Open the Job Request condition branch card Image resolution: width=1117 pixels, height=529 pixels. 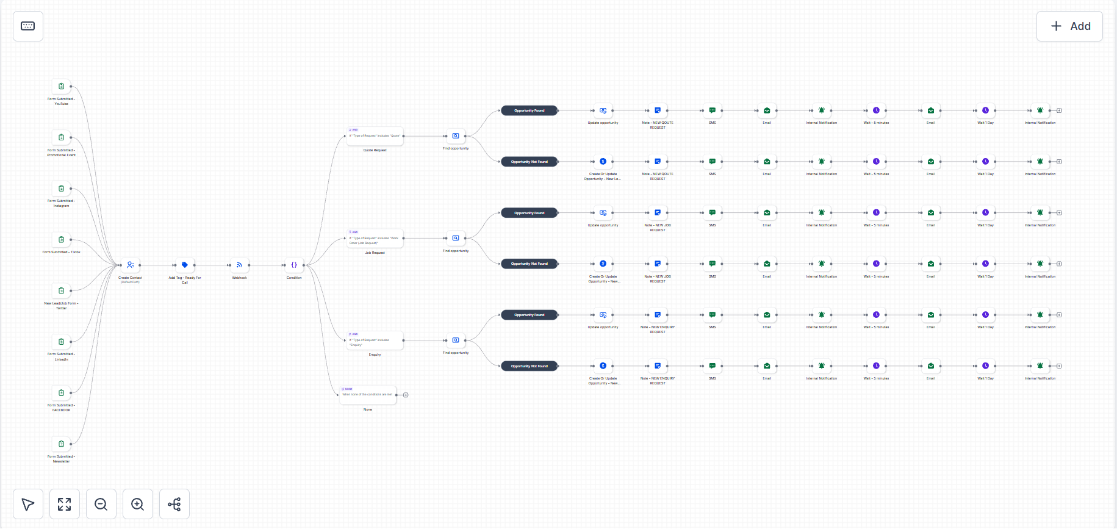click(x=375, y=239)
